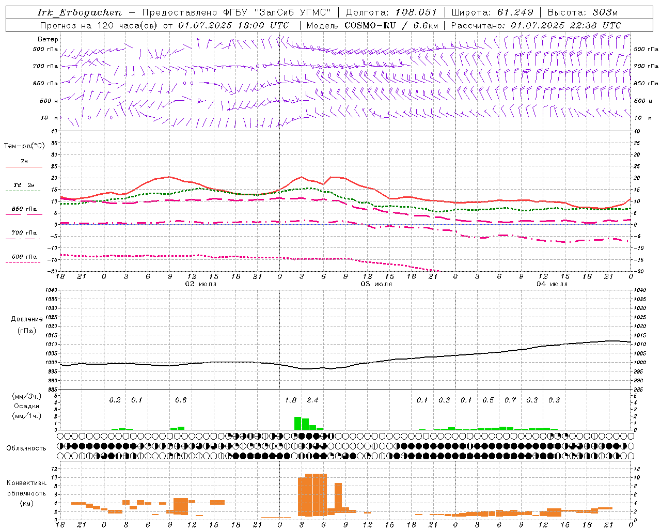Viewport: 661px width, 529px height.
Task: Click the 03 июля date label
Action: [376, 284]
